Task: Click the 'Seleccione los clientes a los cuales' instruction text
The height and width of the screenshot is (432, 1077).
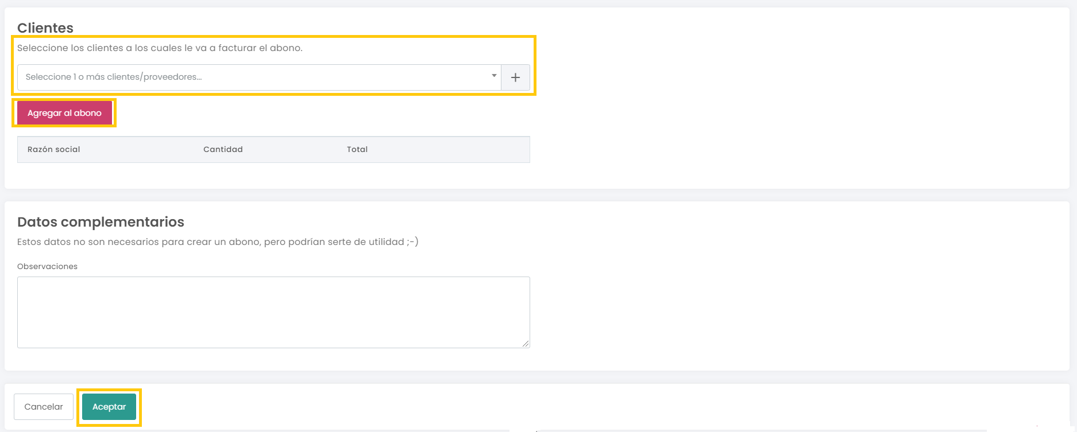Action: 99,48
